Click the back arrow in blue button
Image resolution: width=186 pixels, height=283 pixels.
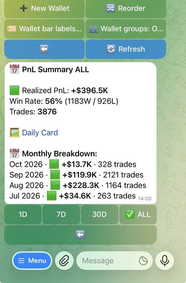(x=44, y=49)
